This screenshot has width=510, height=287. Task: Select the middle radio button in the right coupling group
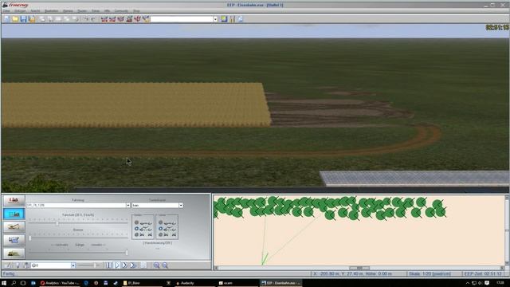tap(161, 229)
